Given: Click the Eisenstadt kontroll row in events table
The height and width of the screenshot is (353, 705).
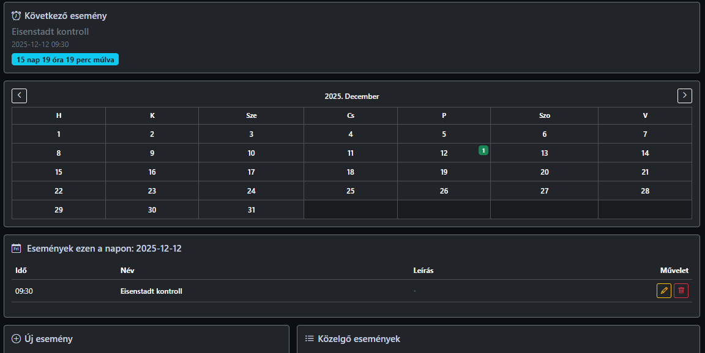Looking at the screenshot, I should coord(151,291).
